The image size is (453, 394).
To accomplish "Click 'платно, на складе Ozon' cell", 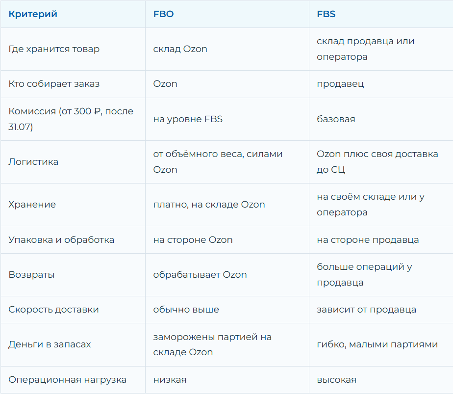I will (x=209, y=205).
